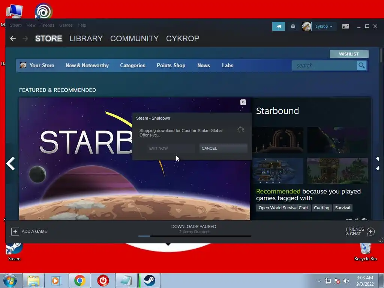Click the WISHLIST button
The image size is (384, 288).
point(349,54)
